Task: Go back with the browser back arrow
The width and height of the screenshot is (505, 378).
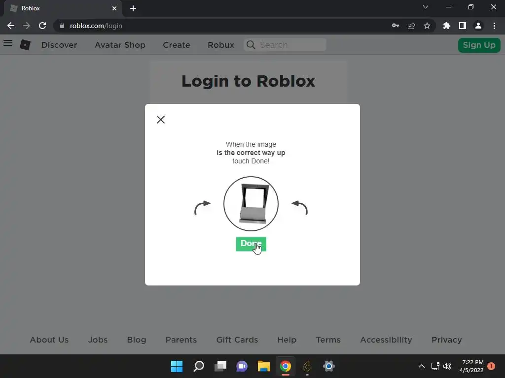Action: pos(11,26)
